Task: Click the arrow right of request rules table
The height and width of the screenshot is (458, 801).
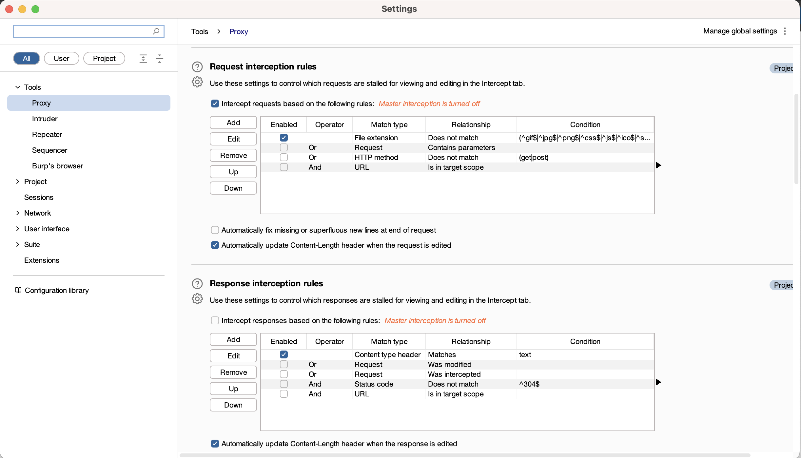Action: (x=658, y=165)
